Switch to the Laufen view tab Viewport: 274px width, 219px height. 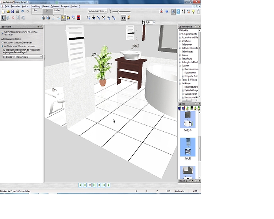(x=57, y=11)
